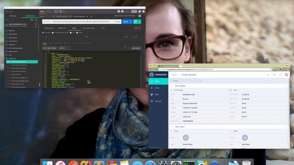Viewport: 294px width, 165px height.
Task: Click the logout icon in PromisePay header
Action: pyautogui.click(x=281, y=75)
